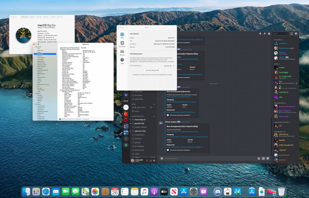
Task: Open member Lord Naut in member list
Action: click(x=285, y=92)
